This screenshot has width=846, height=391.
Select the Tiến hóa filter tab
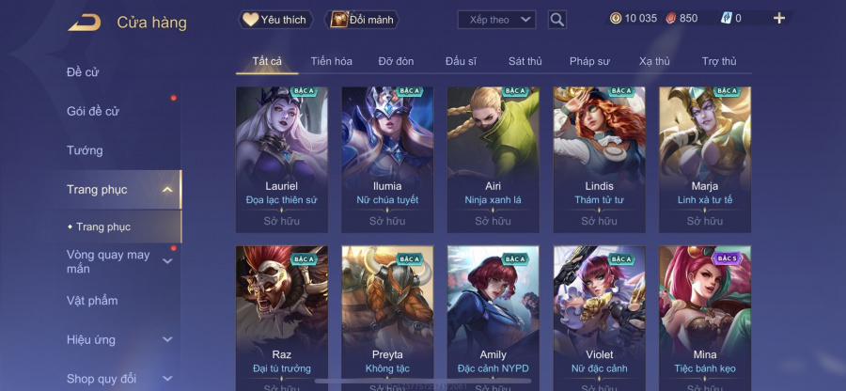[x=331, y=61]
